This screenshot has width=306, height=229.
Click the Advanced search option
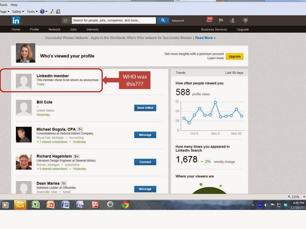(177, 20)
